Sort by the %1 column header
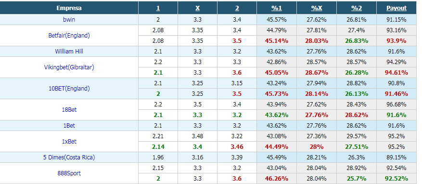The image size is (422, 184). pos(277,8)
